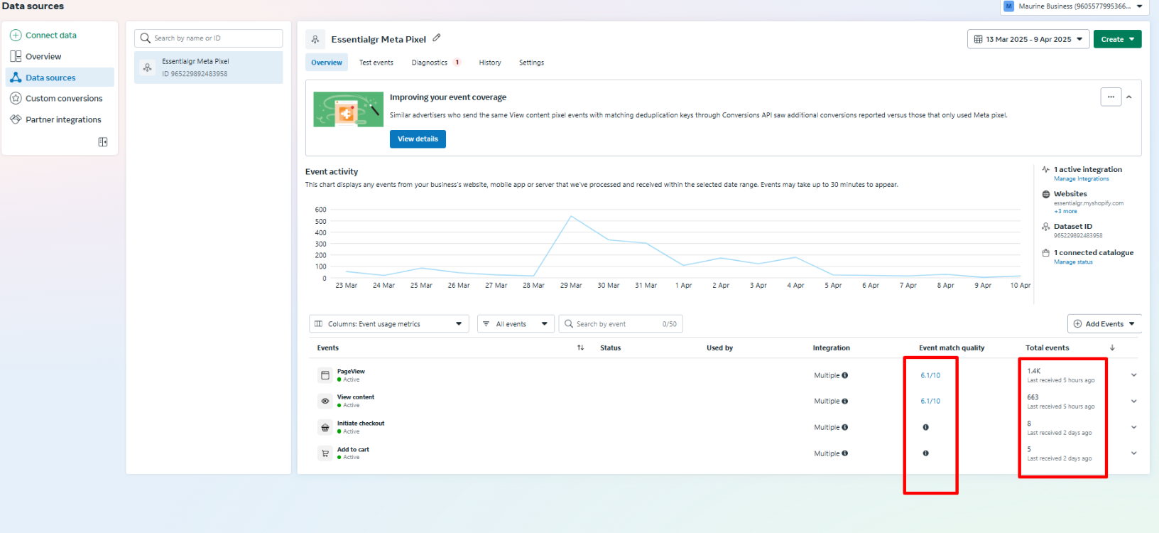Expand the Add to cart event row
The width and height of the screenshot is (1159, 533).
coord(1133,453)
